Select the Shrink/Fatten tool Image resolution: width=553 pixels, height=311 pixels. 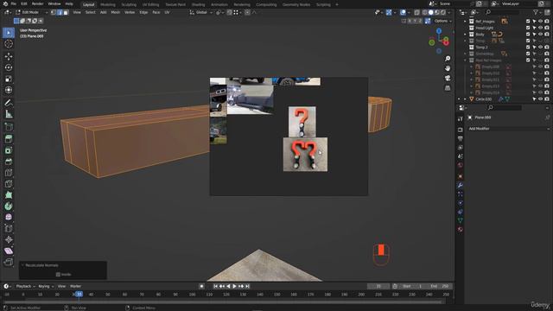9,240
